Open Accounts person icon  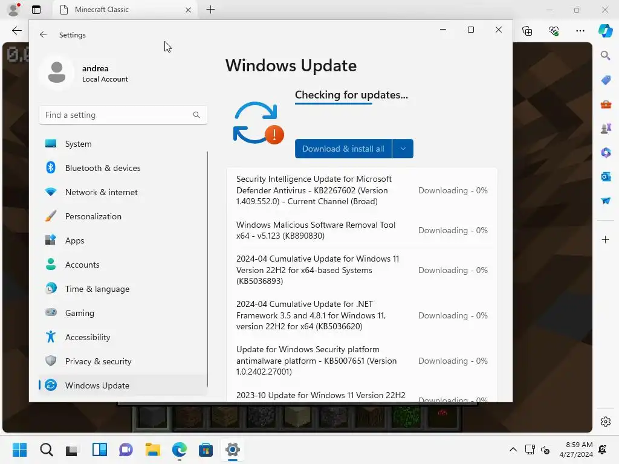51,265
